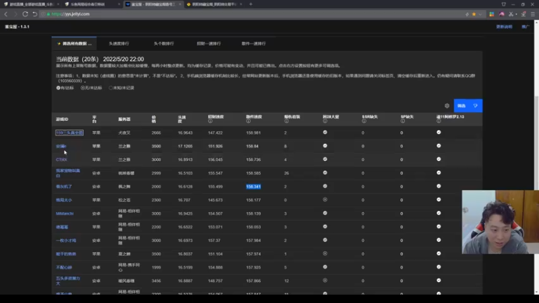Click the blue 筛选 filter button
The height and width of the screenshot is (303, 539).
click(x=468, y=106)
